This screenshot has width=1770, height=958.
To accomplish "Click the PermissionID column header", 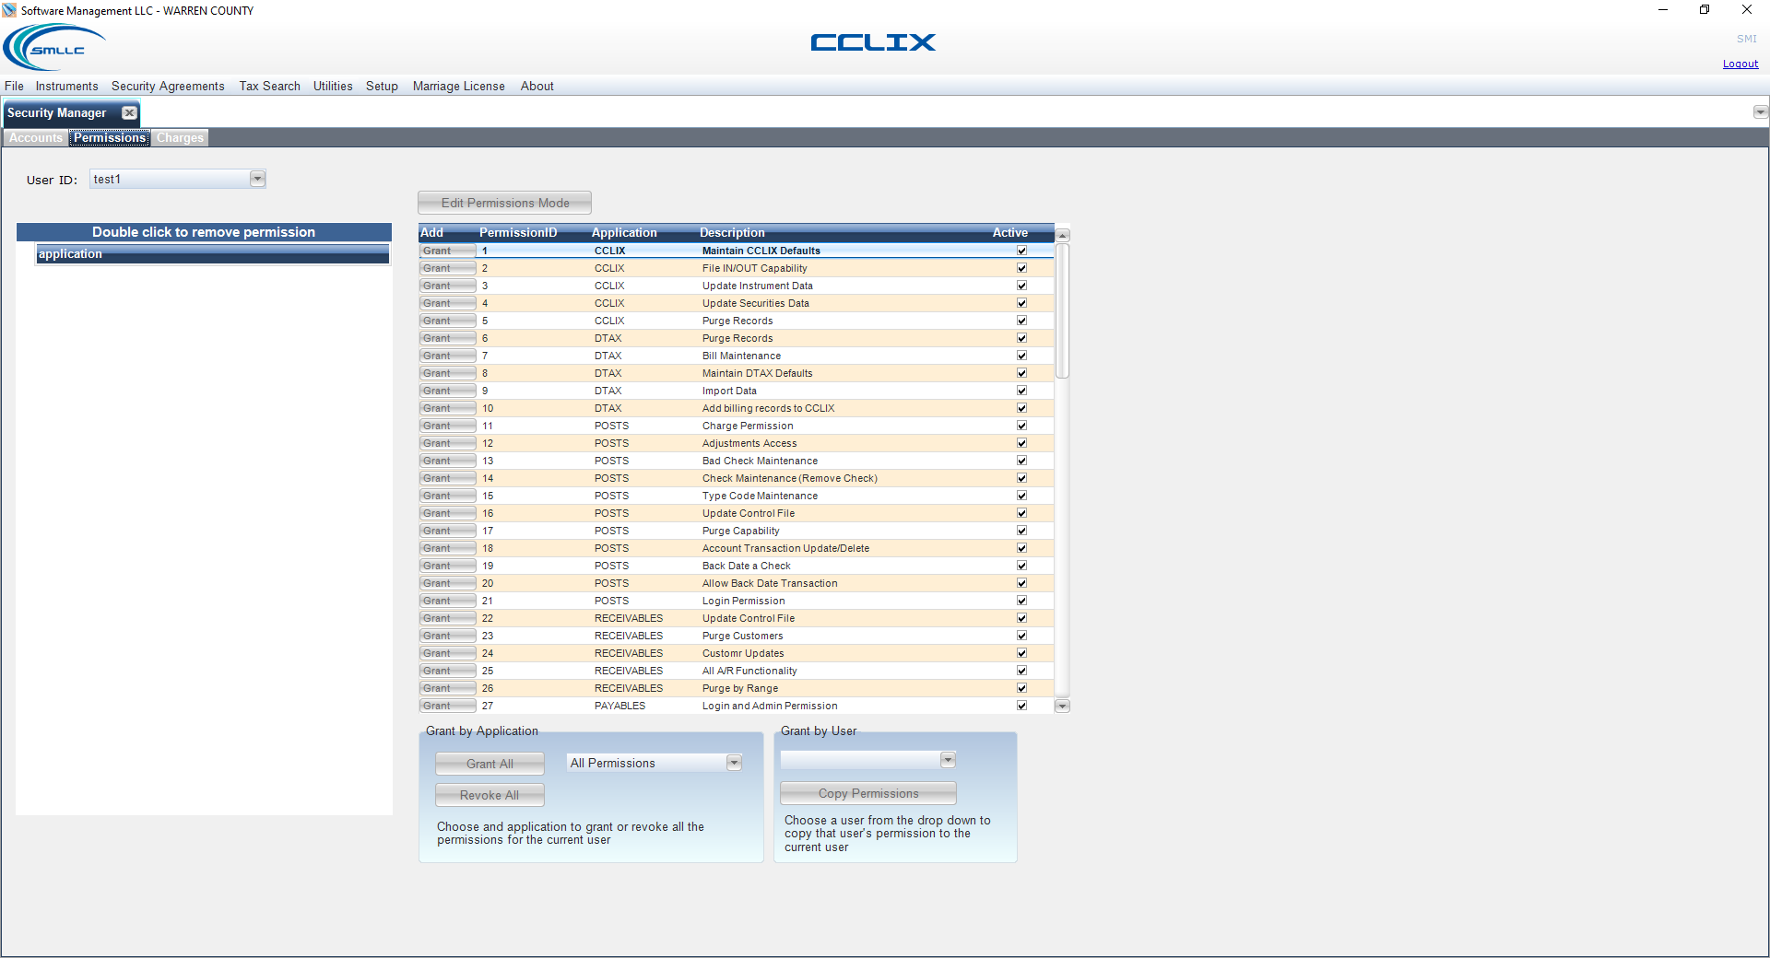I will (518, 233).
